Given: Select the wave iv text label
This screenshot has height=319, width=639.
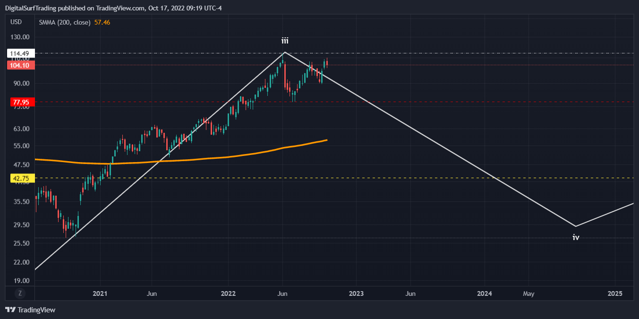Looking at the screenshot, I should pyautogui.click(x=576, y=238).
